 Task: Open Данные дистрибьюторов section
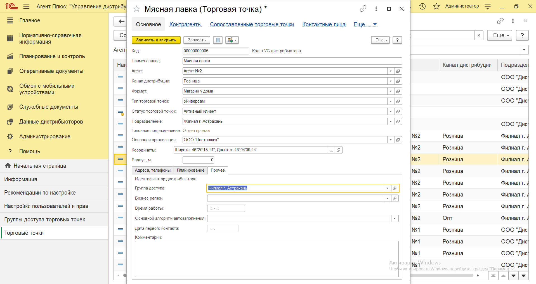pyautogui.click(x=54, y=122)
